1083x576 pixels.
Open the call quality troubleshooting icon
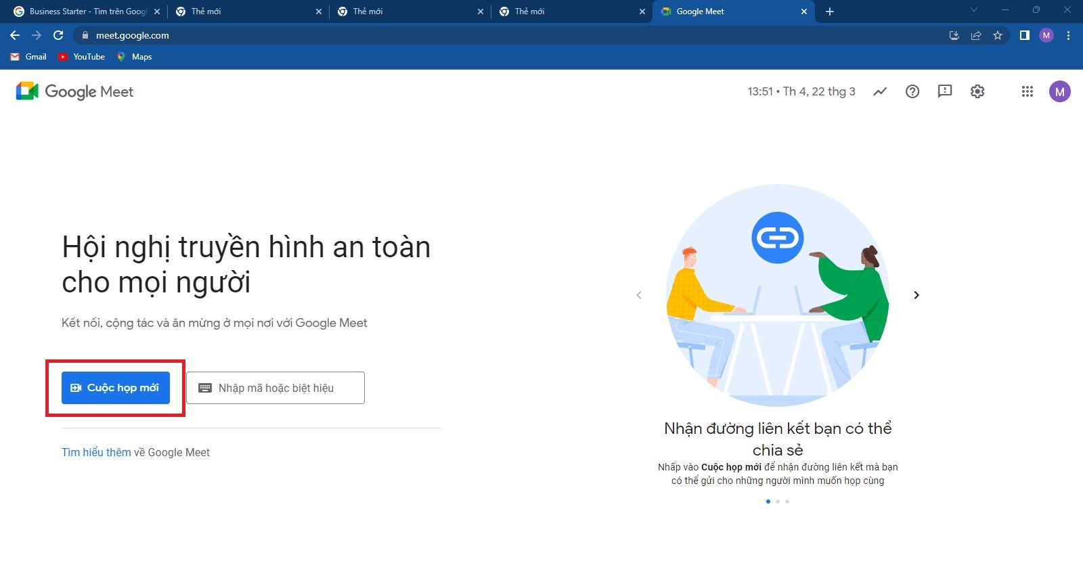click(880, 91)
